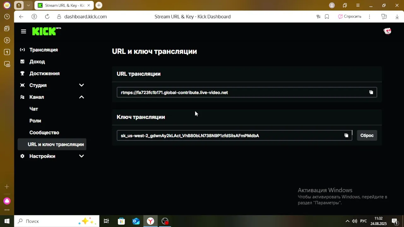Image resolution: width=404 pixels, height=227 pixels.
Task: Click the Windows taskbar Поиск search box
Action: point(57,221)
